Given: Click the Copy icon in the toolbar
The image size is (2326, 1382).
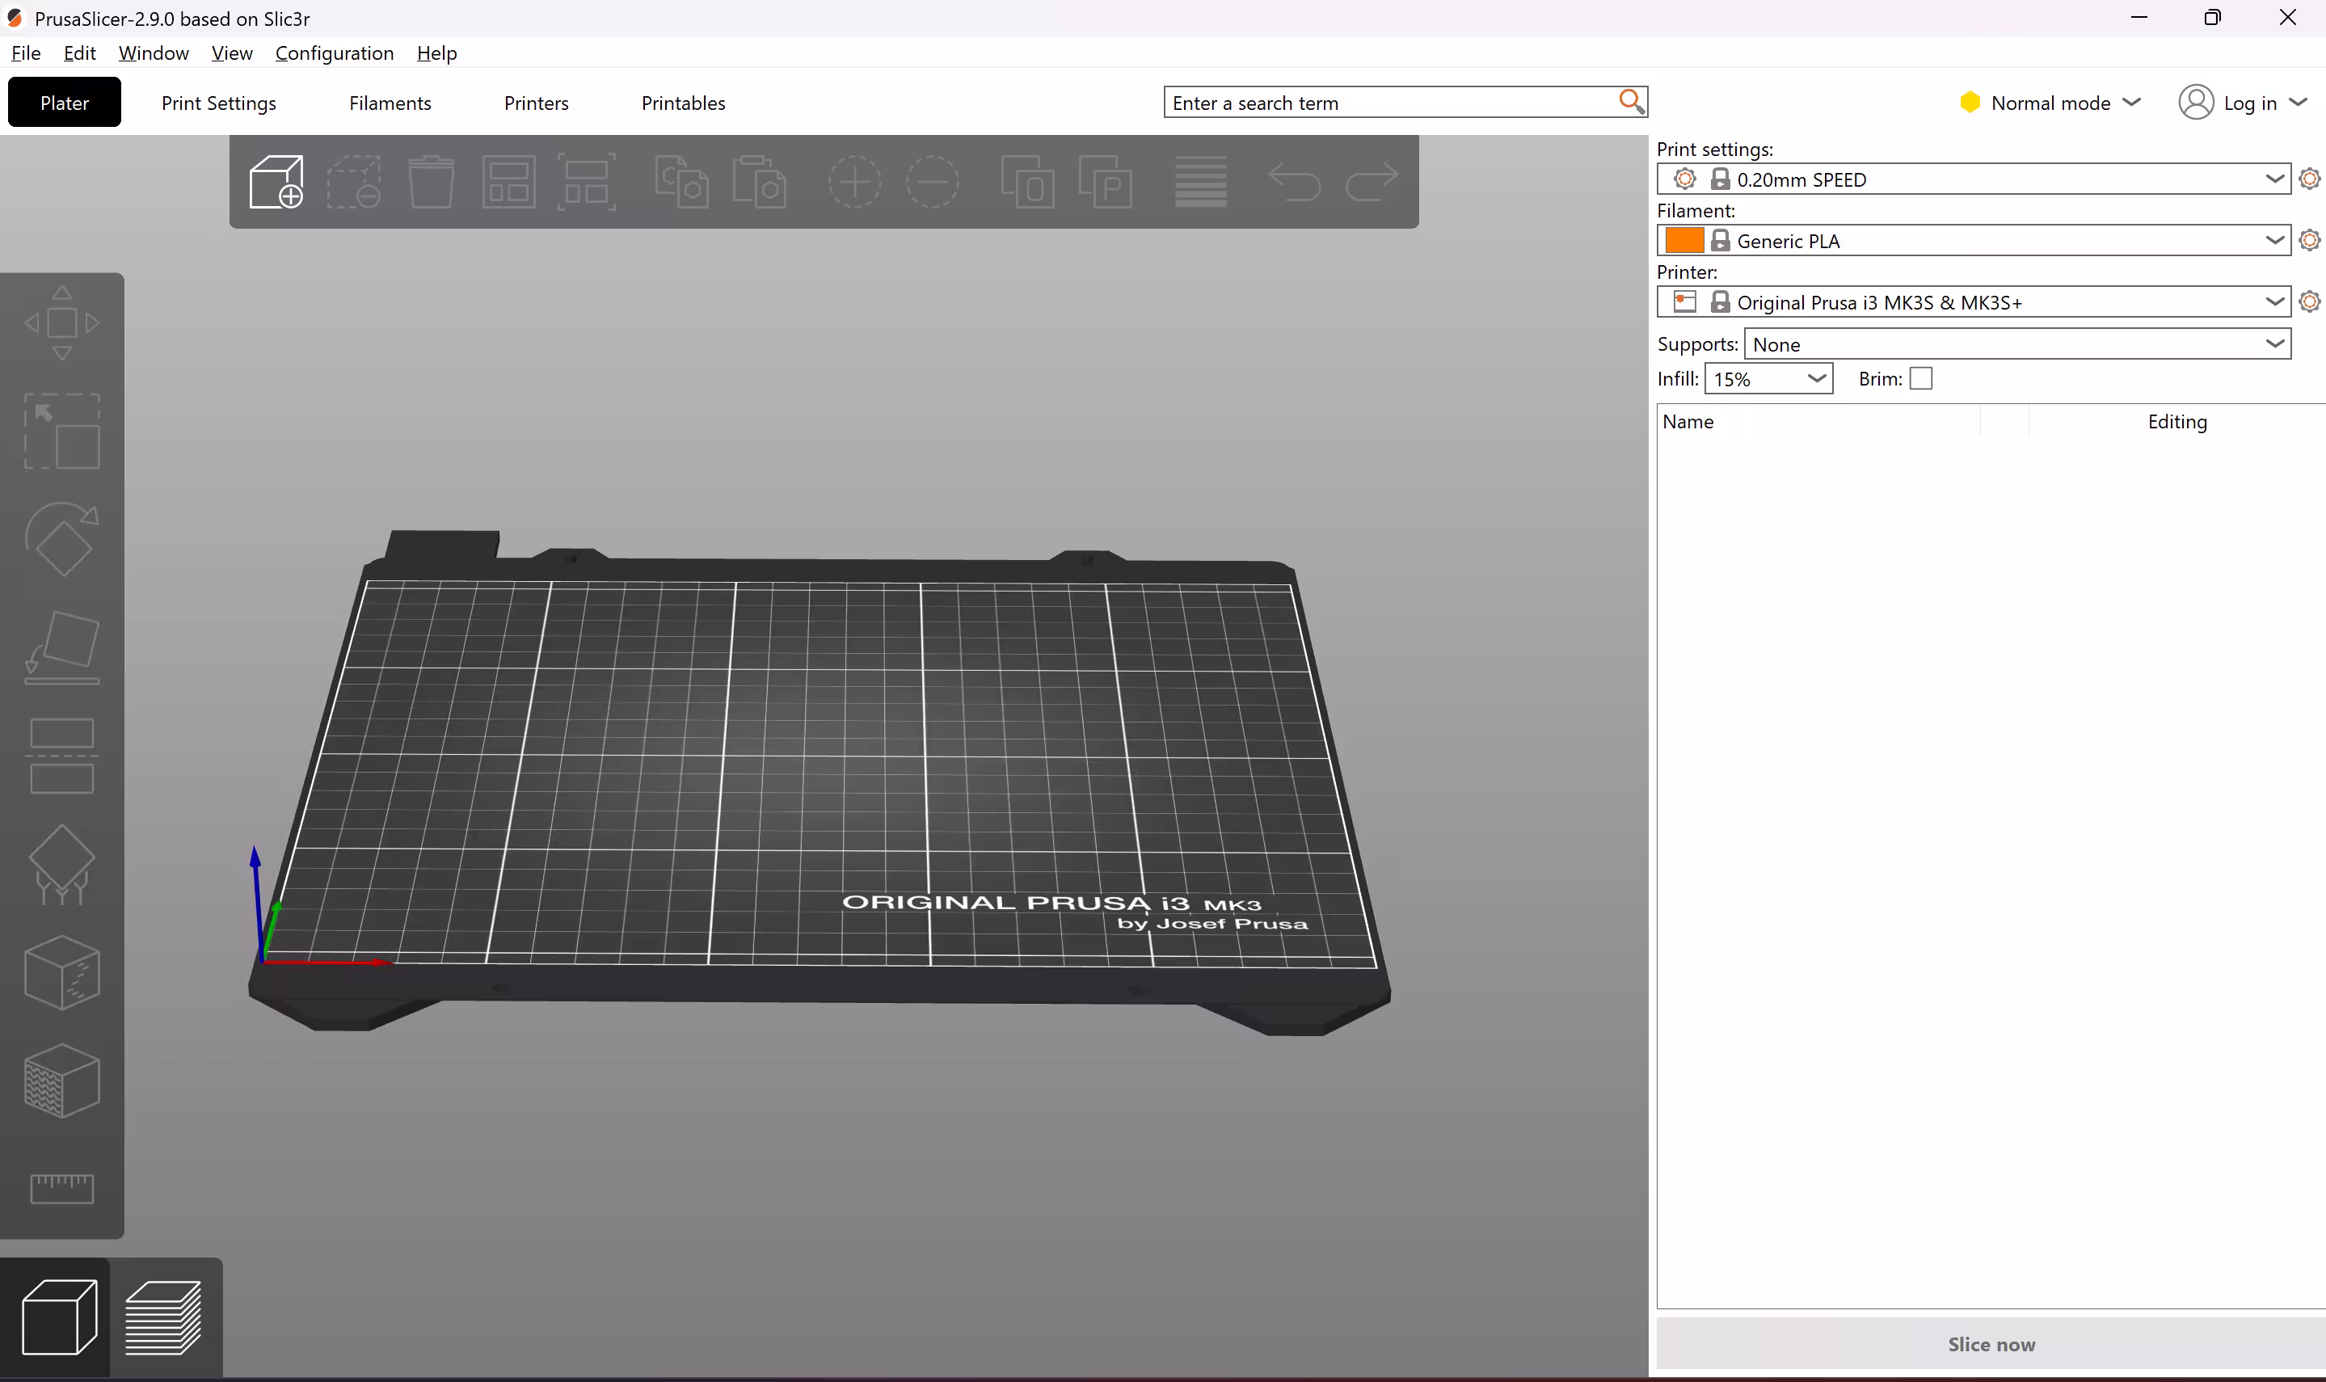Looking at the screenshot, I should [x=681, y=181].
